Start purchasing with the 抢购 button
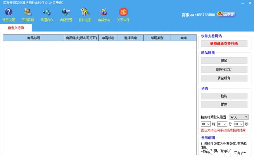 [x=224, y=96]
